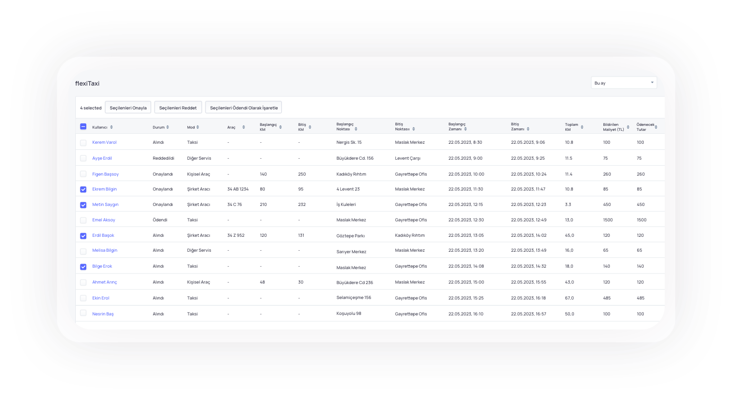Click plate '34 C 76' cell

[x=234, y=204]
